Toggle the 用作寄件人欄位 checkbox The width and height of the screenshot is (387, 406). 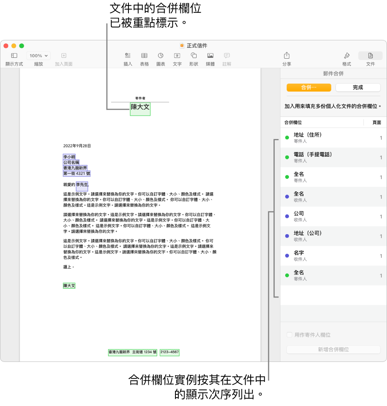tap(289, 335)
